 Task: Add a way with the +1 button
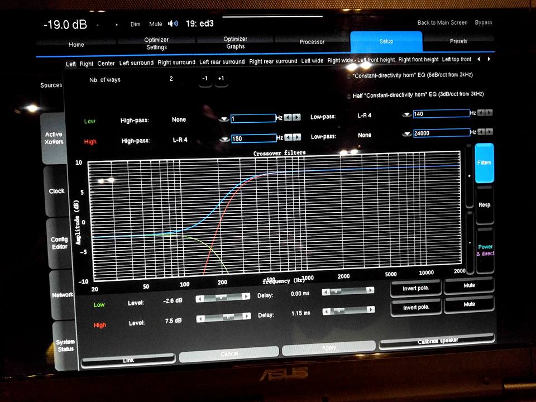pyautogui.click(x=221, y=79)
